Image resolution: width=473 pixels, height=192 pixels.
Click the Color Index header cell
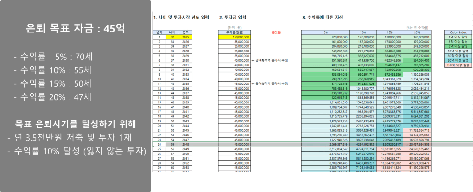(x=457, y=32)
